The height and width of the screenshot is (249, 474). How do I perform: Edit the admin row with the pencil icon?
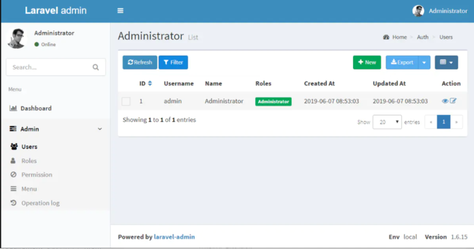[453, 101]
